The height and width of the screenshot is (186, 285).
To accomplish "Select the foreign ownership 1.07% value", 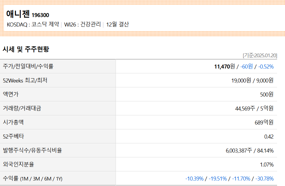I will pos(267,164).
